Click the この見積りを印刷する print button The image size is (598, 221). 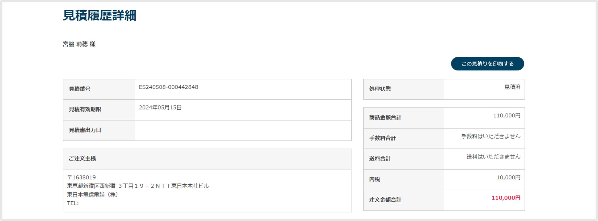click(487, 64)
